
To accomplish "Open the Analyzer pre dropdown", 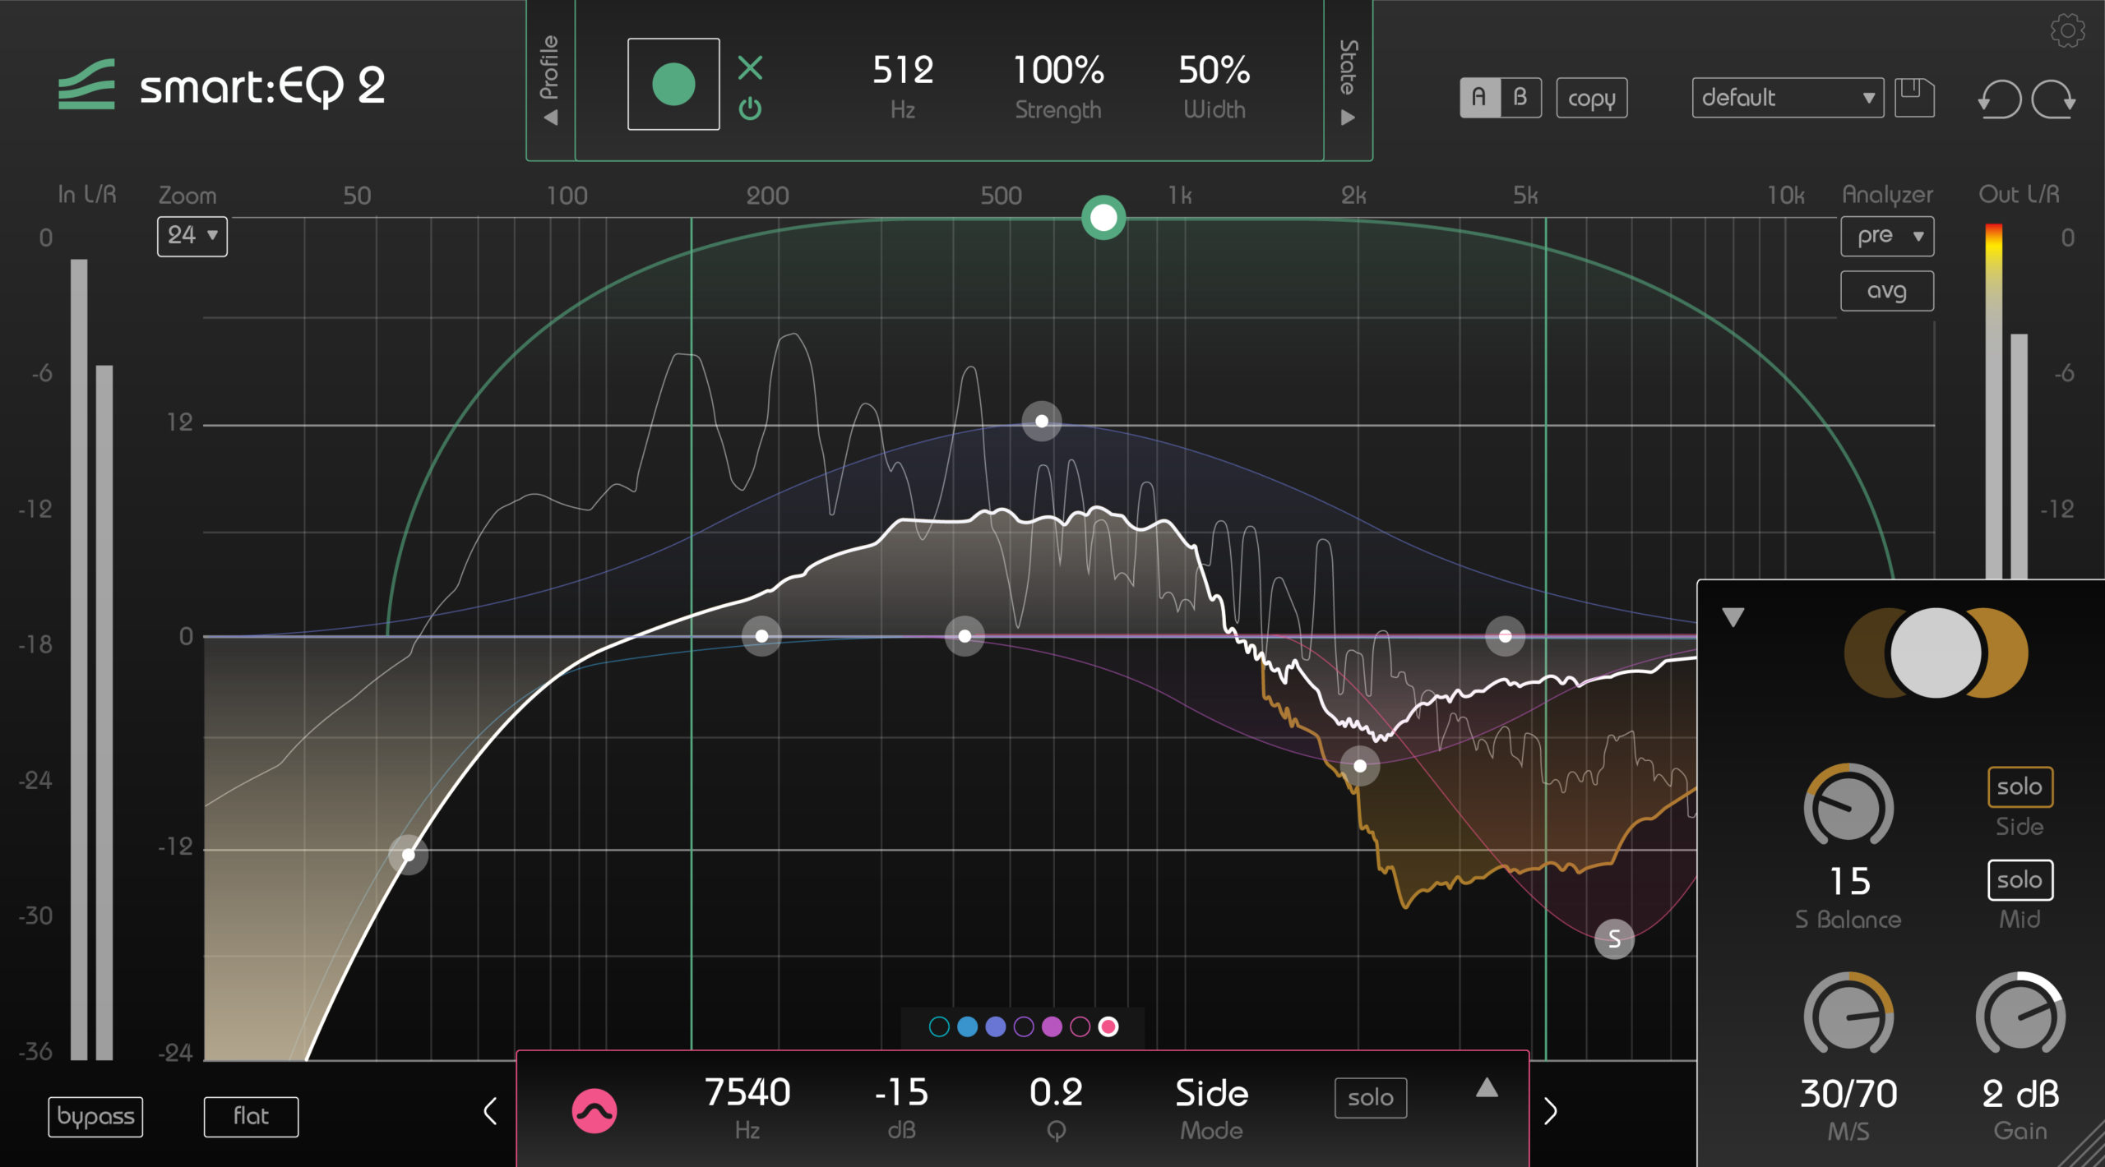I will [1887, 236].
